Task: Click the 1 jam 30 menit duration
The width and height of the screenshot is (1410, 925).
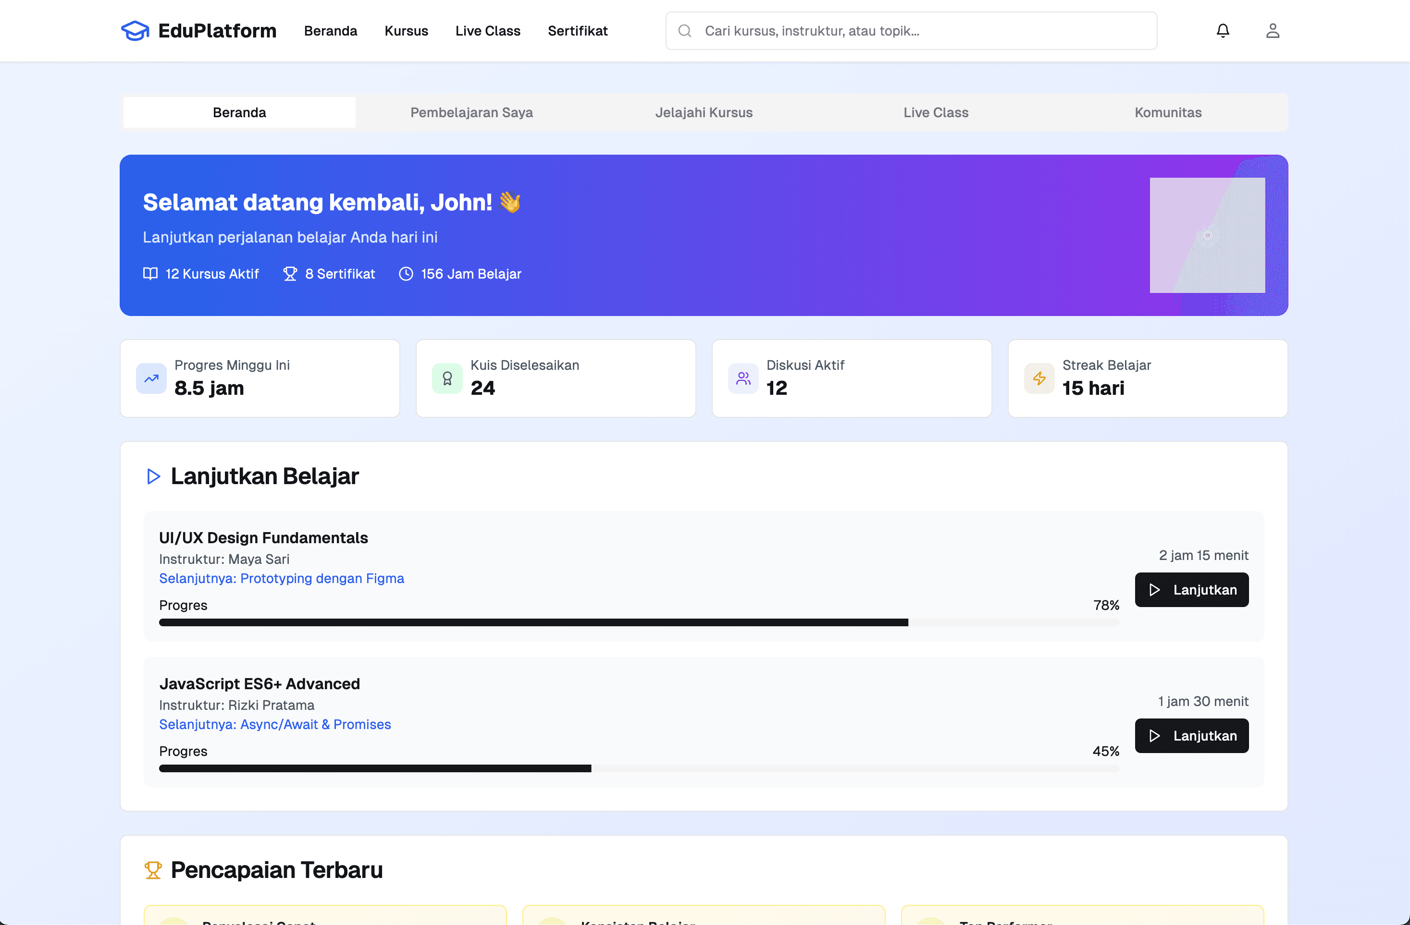Action: coord(1204,701)
